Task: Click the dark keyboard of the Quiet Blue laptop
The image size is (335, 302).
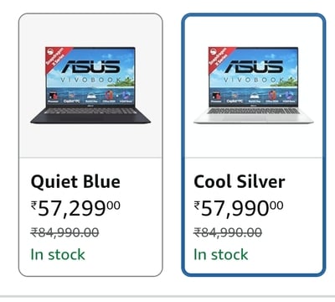Action: tap(90, 112)
